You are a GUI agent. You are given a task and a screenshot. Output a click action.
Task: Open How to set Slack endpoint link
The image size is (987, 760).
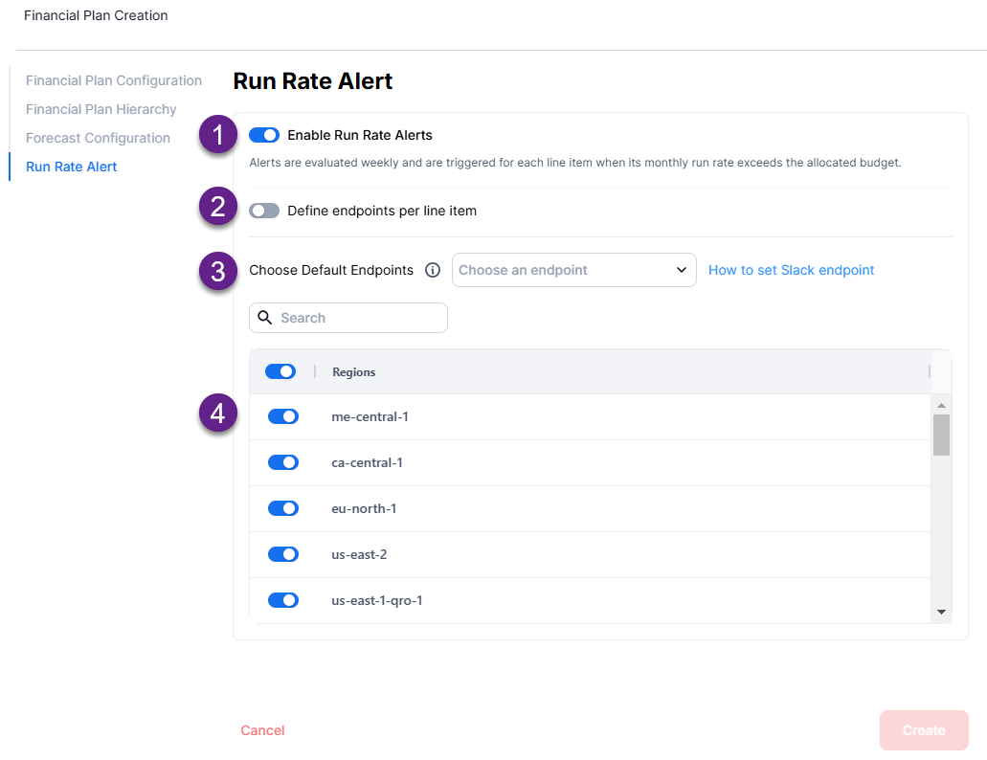[791, 270]
